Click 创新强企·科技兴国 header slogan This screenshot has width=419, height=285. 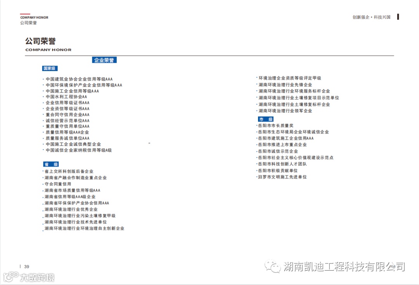click(x=371, y=17)
